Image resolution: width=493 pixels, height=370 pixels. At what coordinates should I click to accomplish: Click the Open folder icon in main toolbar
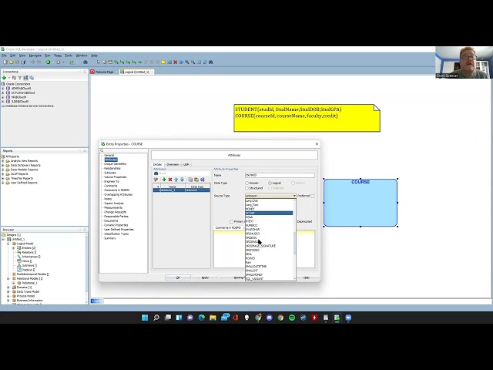12,62
